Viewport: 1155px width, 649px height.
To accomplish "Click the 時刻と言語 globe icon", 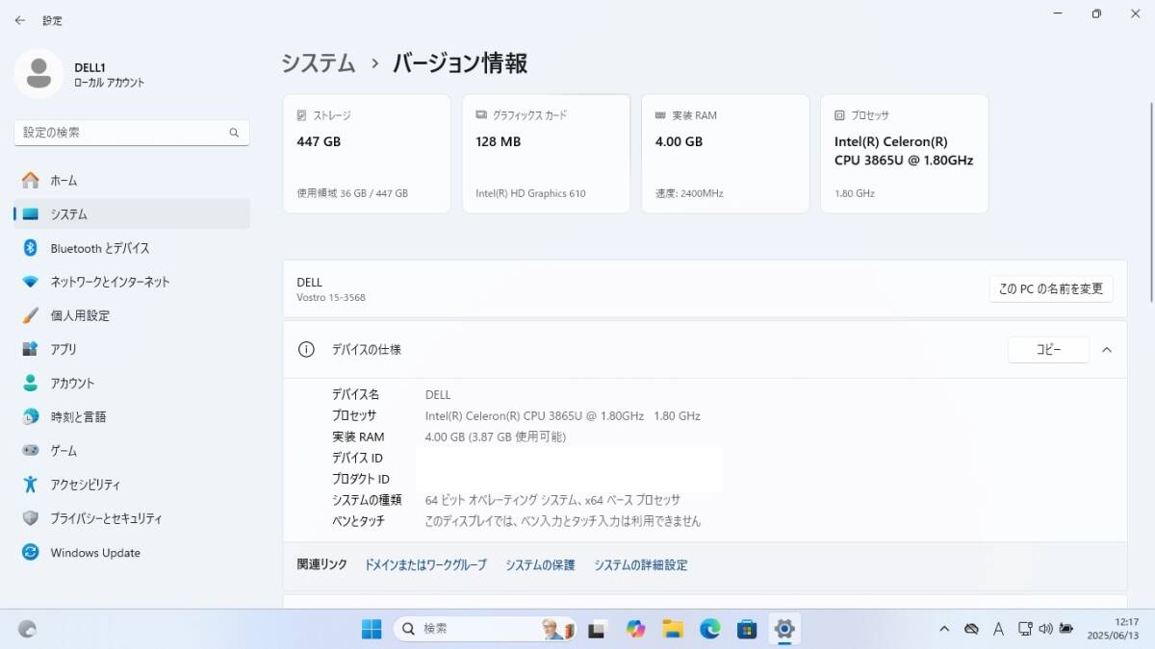I will 31,417.
